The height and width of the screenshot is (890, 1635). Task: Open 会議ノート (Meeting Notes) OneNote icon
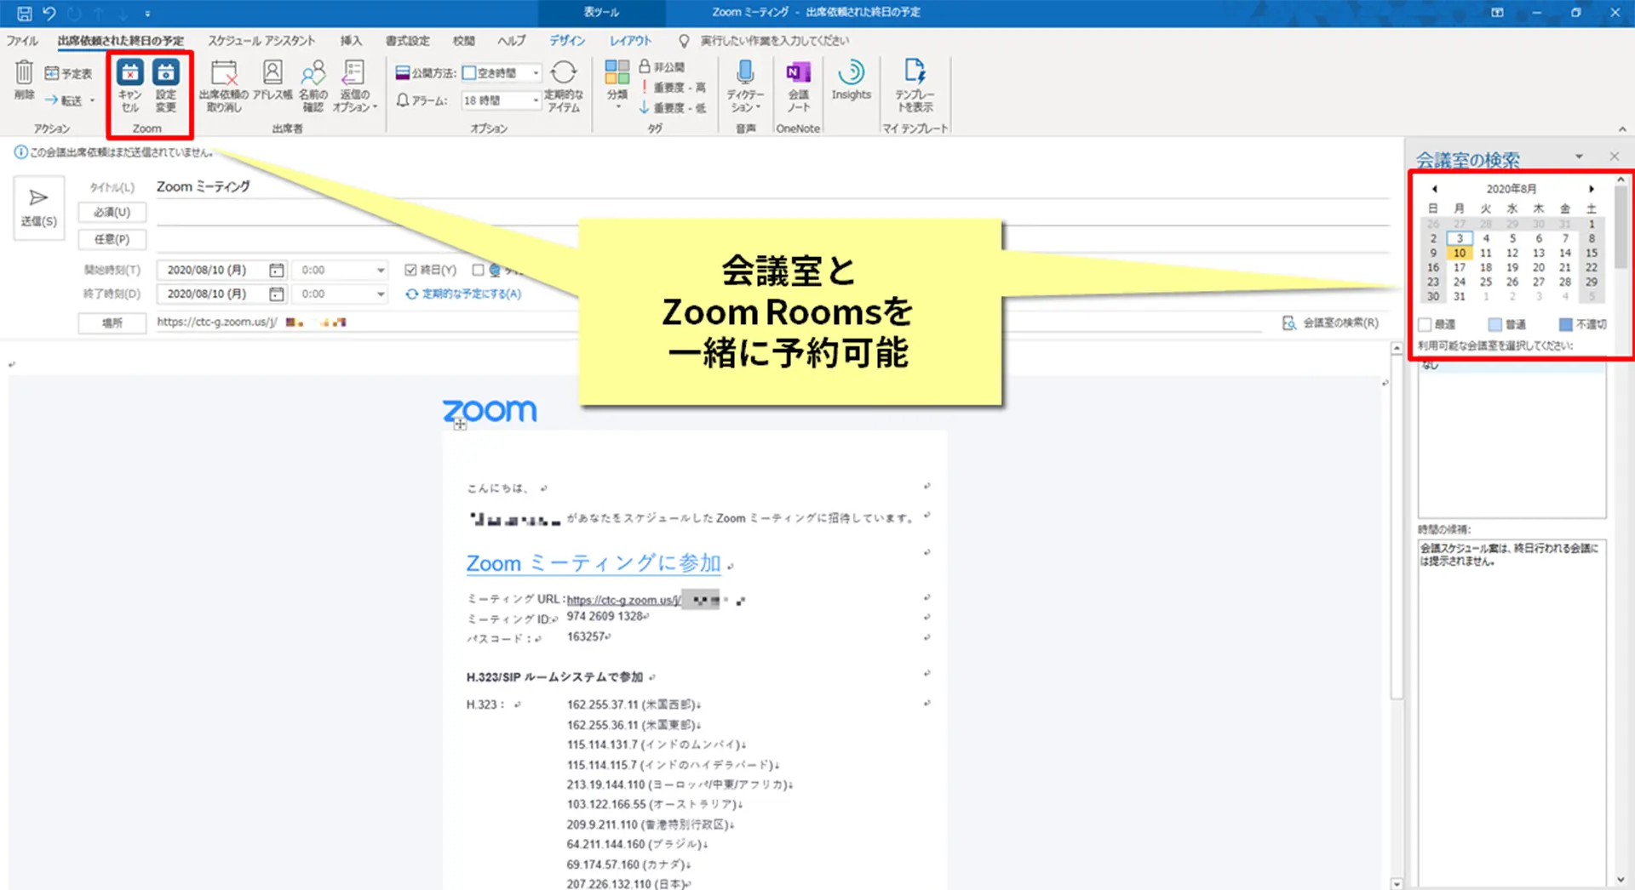pyautogui.click(x=798, y=72)
